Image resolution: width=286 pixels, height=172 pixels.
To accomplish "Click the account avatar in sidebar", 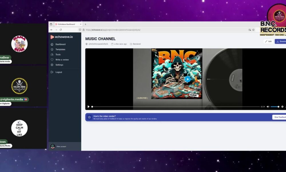I will (53, 146).
